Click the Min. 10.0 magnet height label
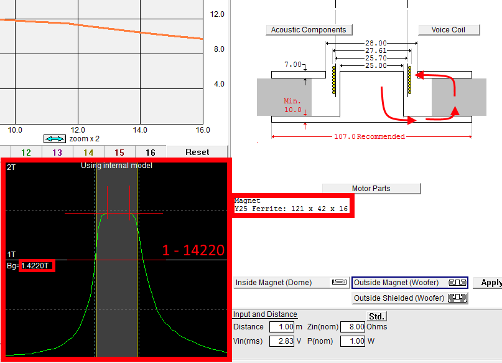 coord(292,105)
